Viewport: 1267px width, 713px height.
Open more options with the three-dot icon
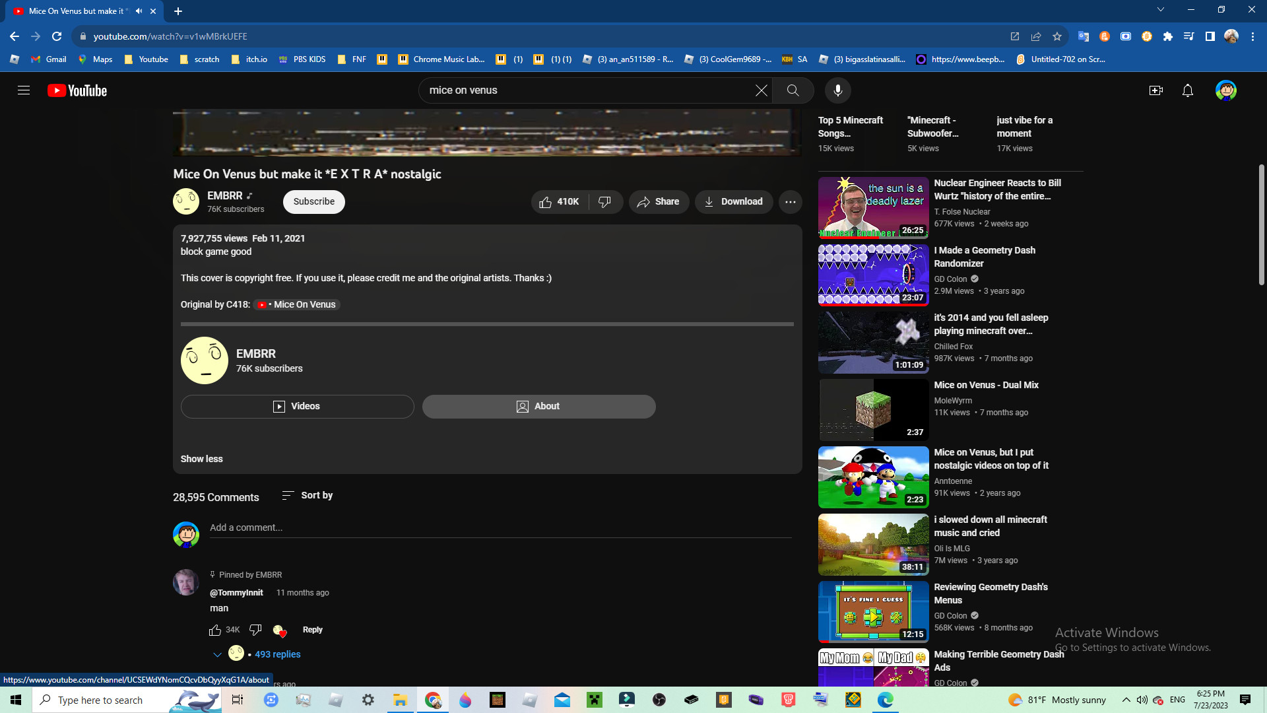(791, 202)
